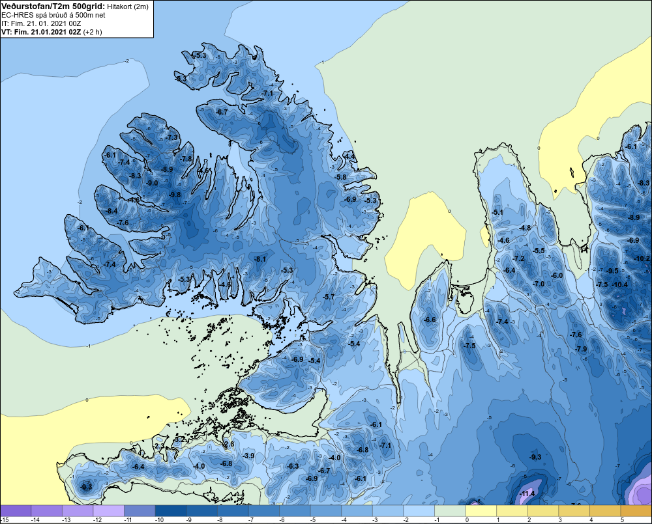Click the pale yellow swatch labeled 0
Screen dimensions: 652x524
481,511
